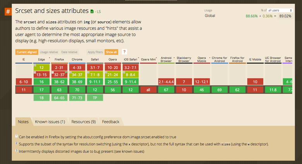
Task: Click note 2 marker on Safari 7.1-8
Action: pos(88,72)
